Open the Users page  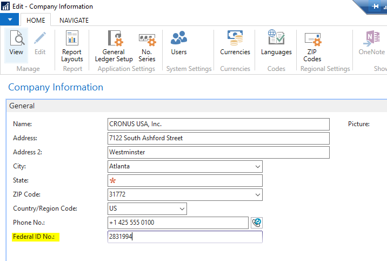coord(179,43)
